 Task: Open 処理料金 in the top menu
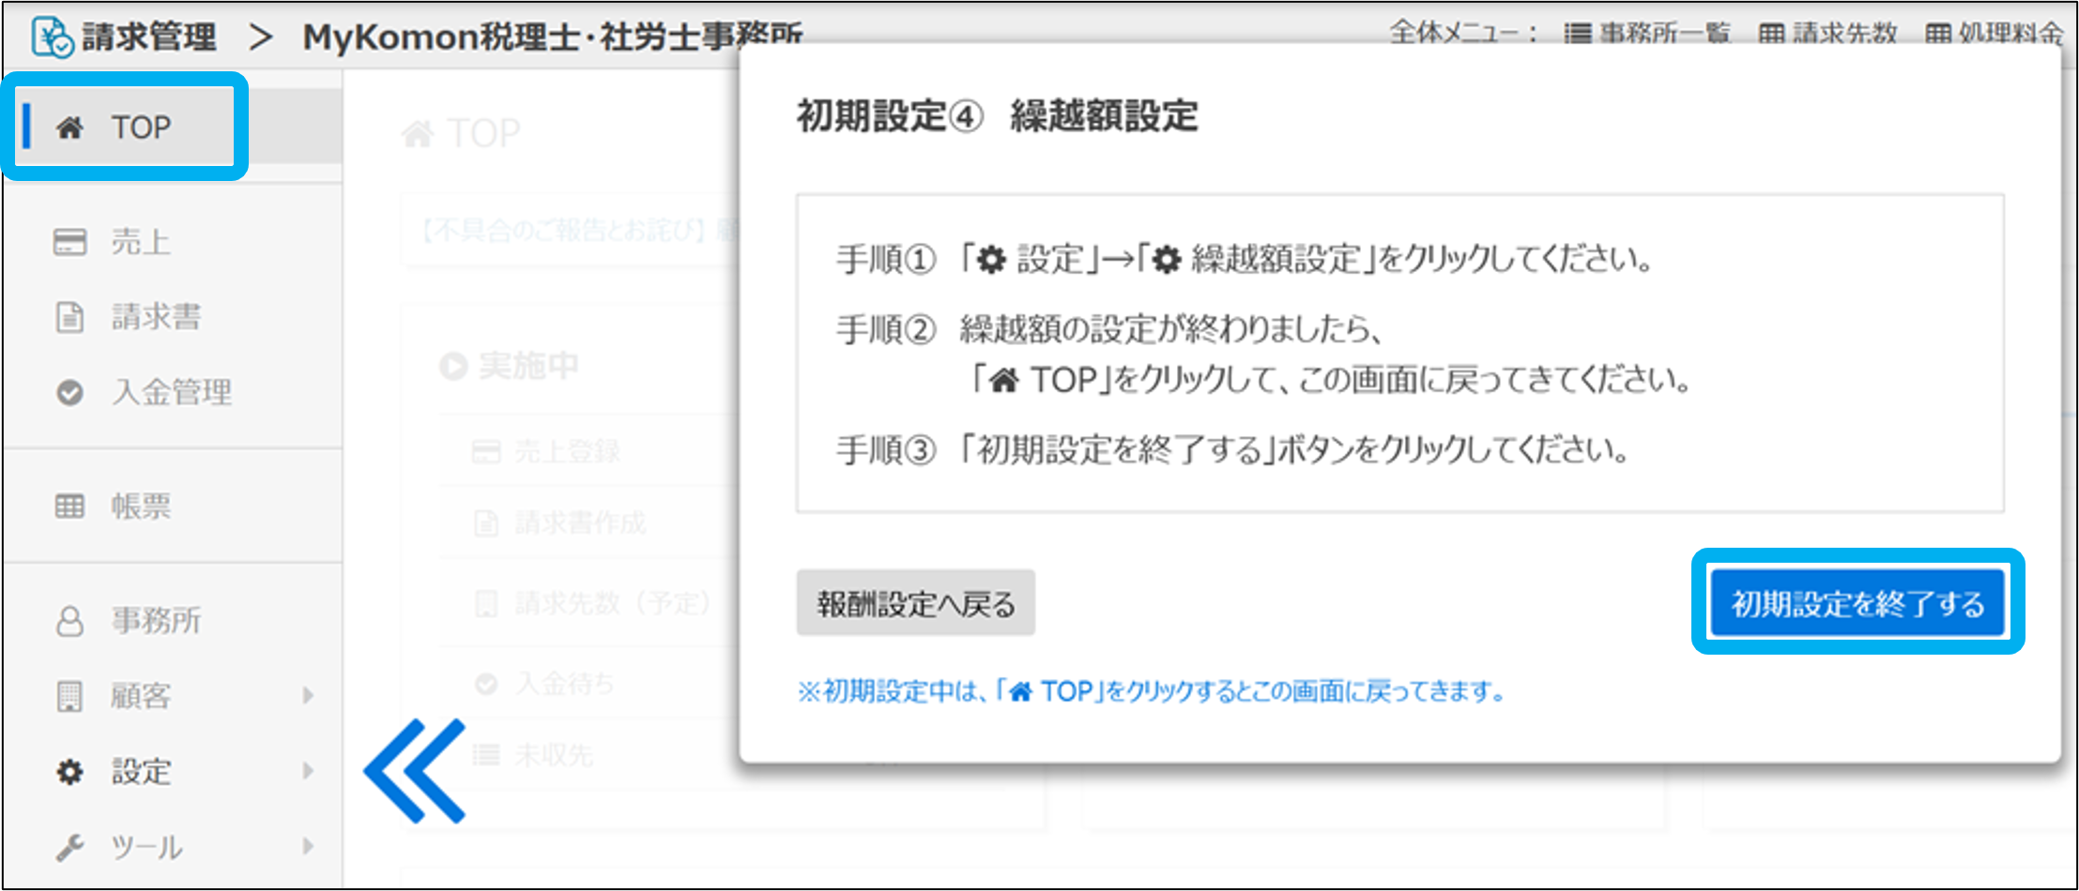[x=1995, y=34]
